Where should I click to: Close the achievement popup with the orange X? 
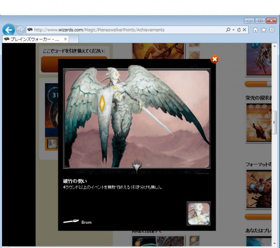point(215,59)
